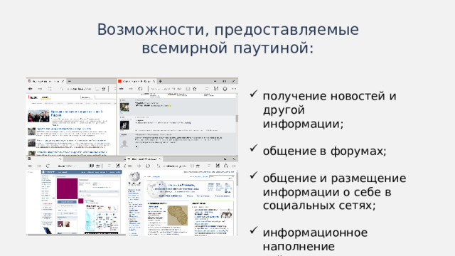Click the address bar in Wikipedia browser

coord(175,166)
